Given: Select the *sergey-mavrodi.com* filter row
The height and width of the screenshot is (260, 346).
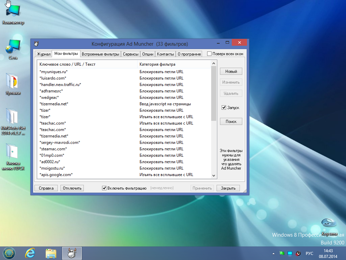Looking at the screenshot, I should pyautogui.click(x=124, y=143).
